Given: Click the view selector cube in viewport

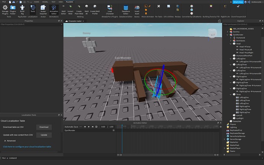Looking at the screenshot, I should 212,33.
